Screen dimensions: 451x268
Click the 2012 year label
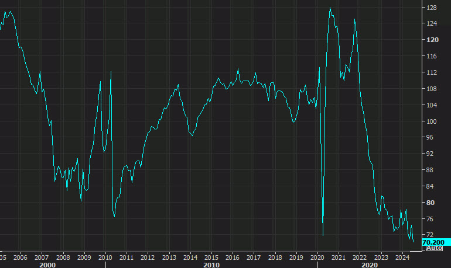pyautogui.click(x=148, y=257)
